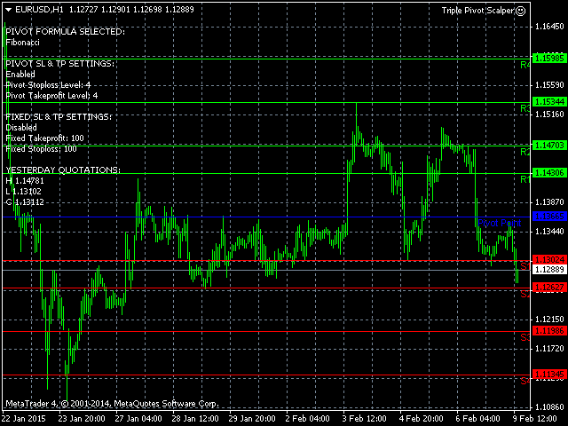The height and width of the screenshot is (426, 568).
Task: Click the 22 Jan 2015 time axis label
Action: 24,419
